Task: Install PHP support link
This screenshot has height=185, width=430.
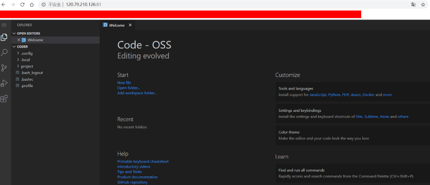Action: [345, 95]
